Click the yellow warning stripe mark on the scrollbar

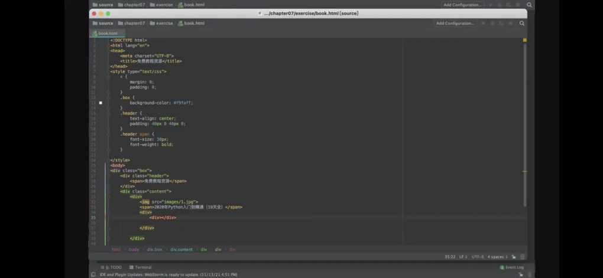(524, 172)
